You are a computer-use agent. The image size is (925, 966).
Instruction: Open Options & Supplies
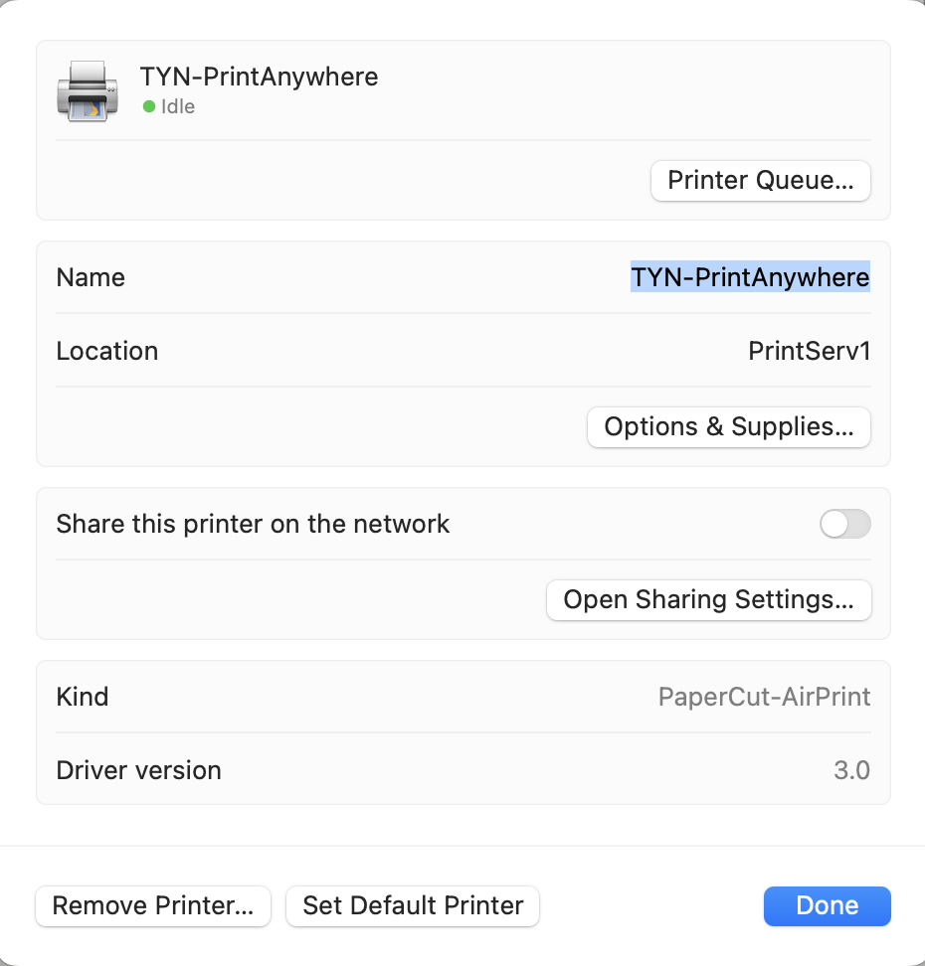(x=728, y=427)
